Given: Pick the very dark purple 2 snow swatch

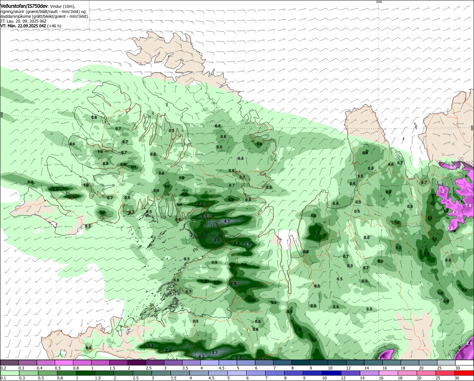Looking at the screenshot, I should click(137, 363).
